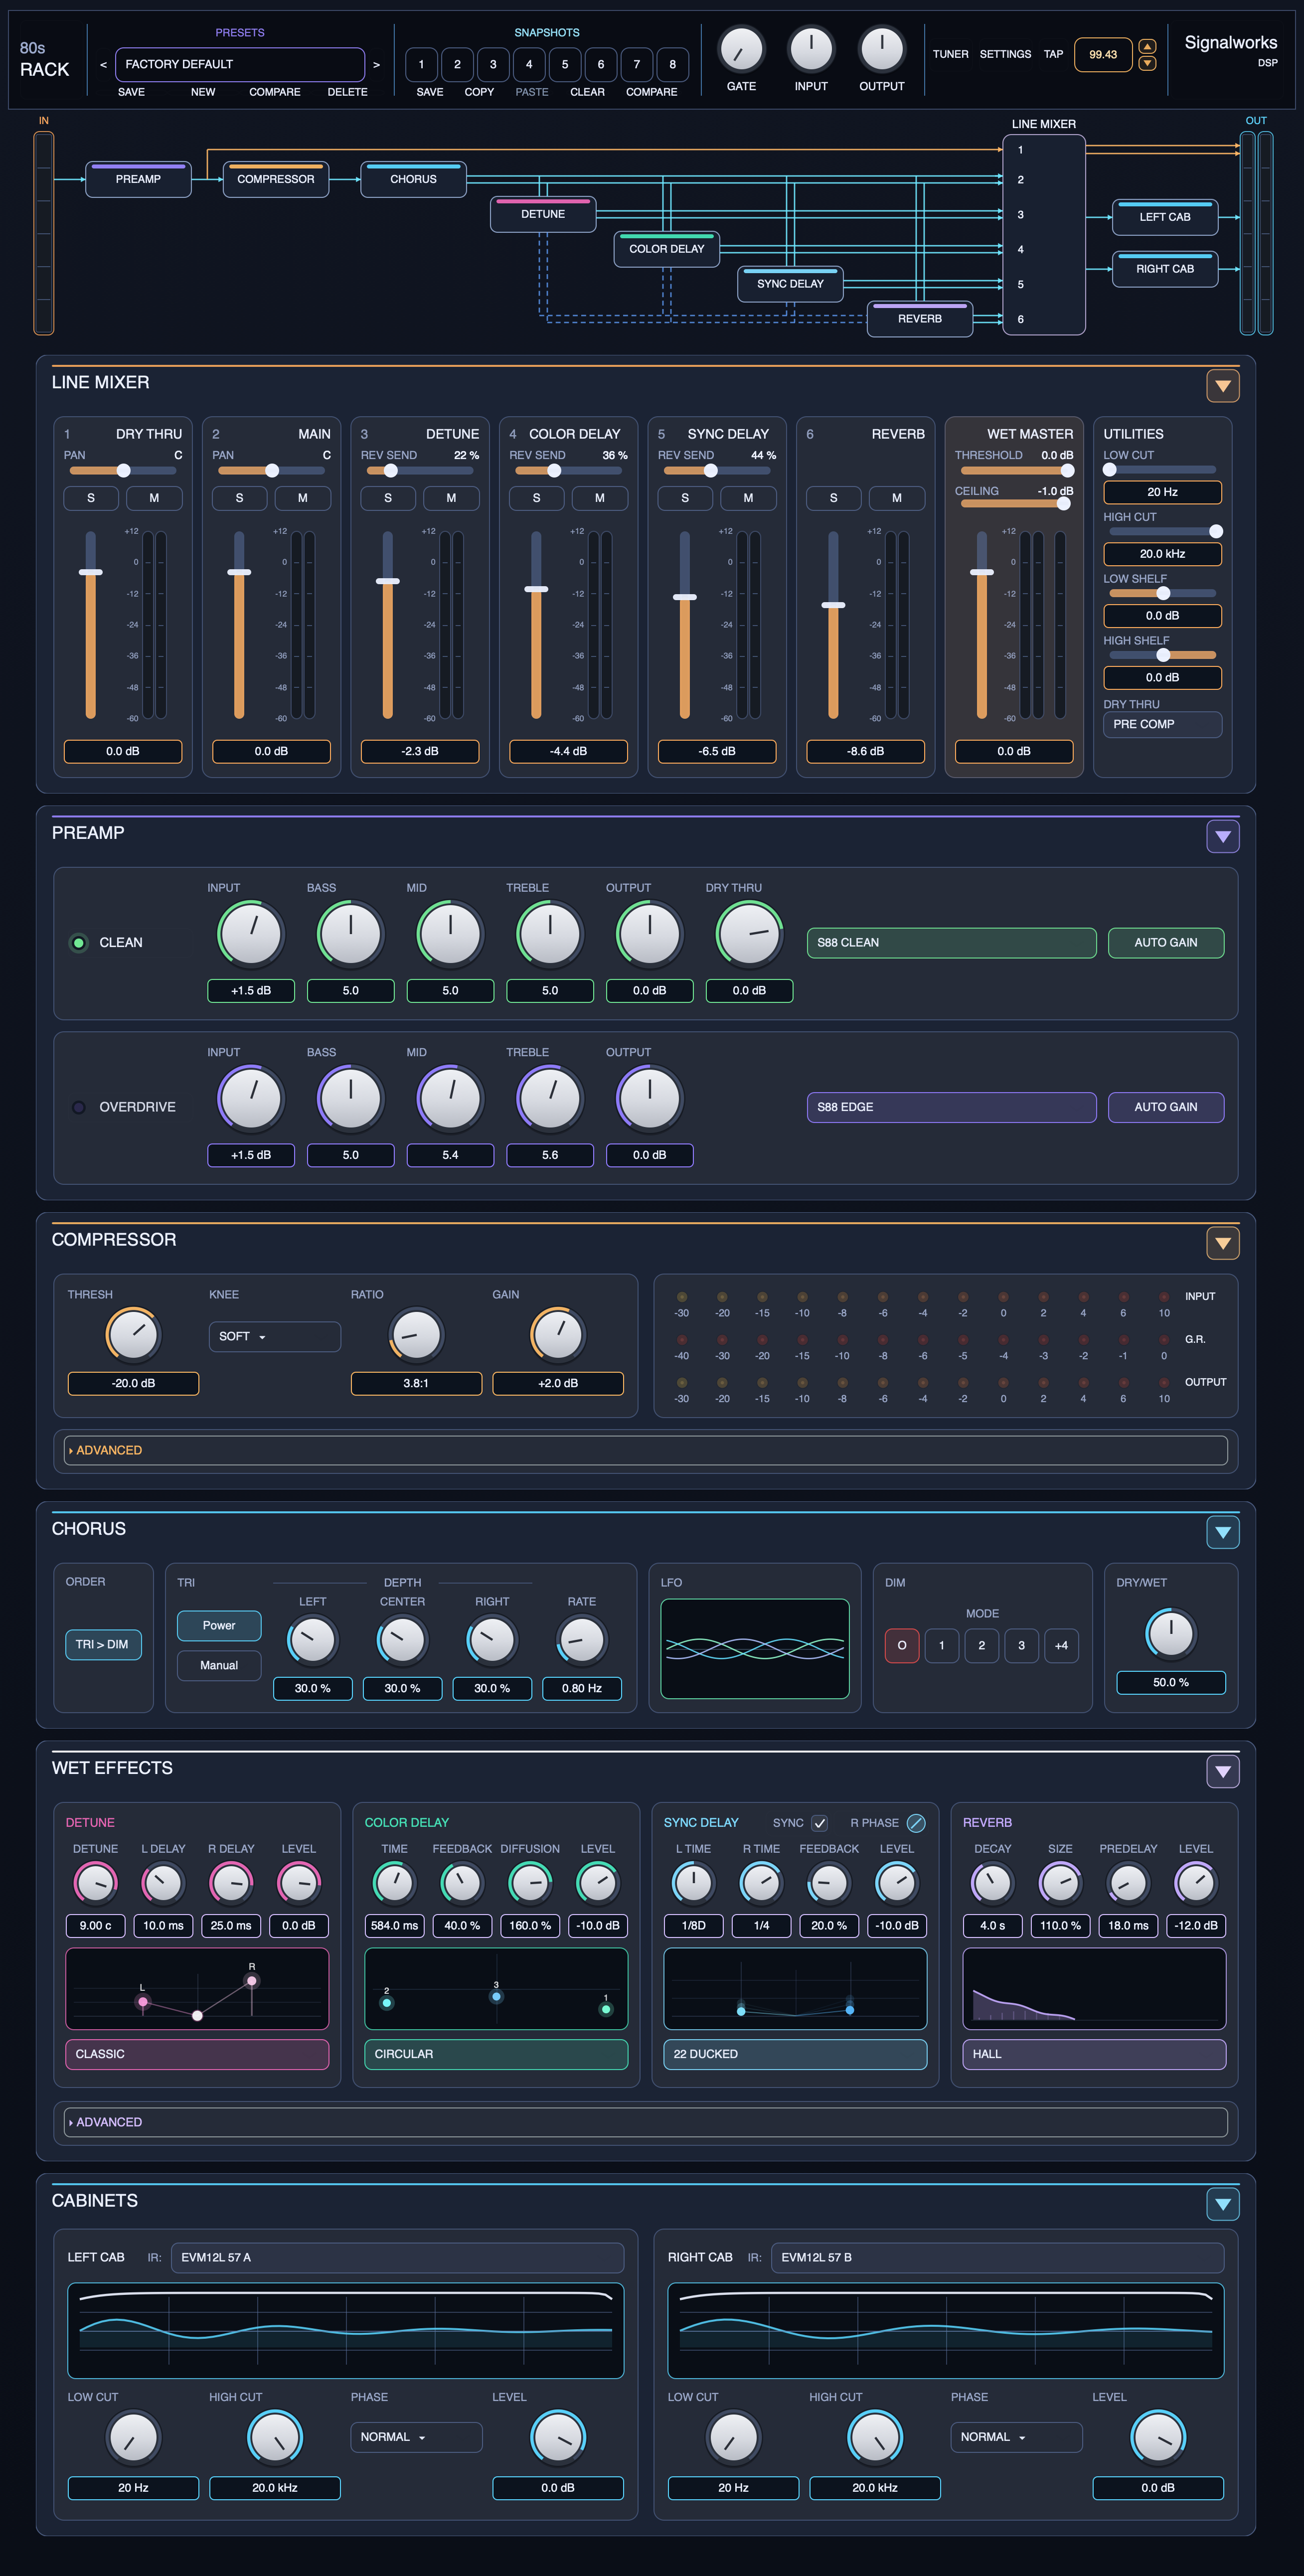The image size is (1304, 2576).
Task: Select DIM mode +4
Action: tap(1061, 1645)
